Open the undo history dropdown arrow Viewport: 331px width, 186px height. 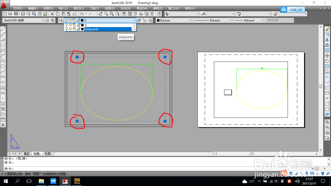[x=86, y=14]
